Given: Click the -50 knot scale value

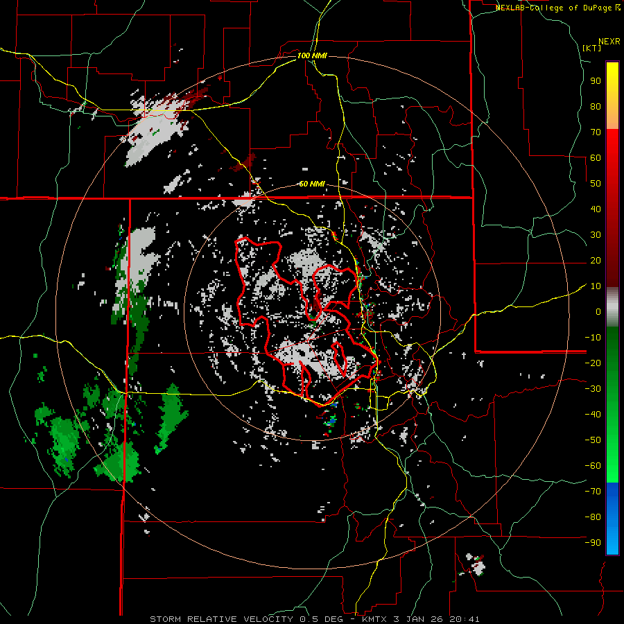Looking at the screenshot, I should [593, 440].
